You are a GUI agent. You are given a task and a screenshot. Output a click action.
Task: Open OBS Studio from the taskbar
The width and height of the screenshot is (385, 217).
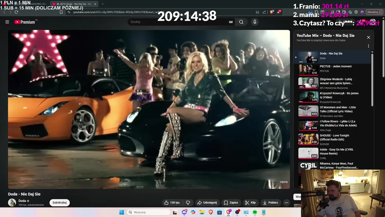[237, 212]
